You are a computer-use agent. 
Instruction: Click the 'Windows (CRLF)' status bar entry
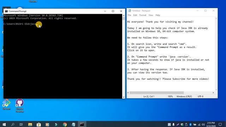coord(184,96)
